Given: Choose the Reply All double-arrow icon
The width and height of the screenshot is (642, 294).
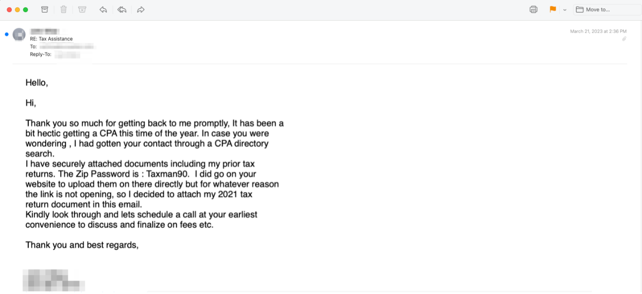Looking at the screenshot, I should coord(122,9).
